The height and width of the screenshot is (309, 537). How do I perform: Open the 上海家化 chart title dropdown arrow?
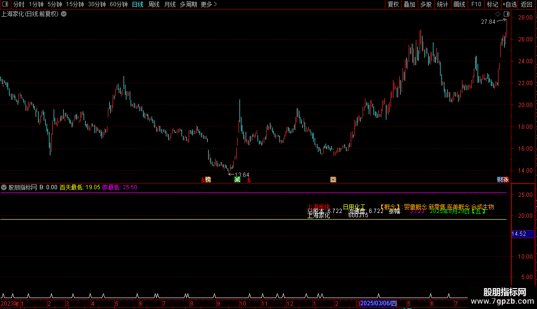pos(64,14)
